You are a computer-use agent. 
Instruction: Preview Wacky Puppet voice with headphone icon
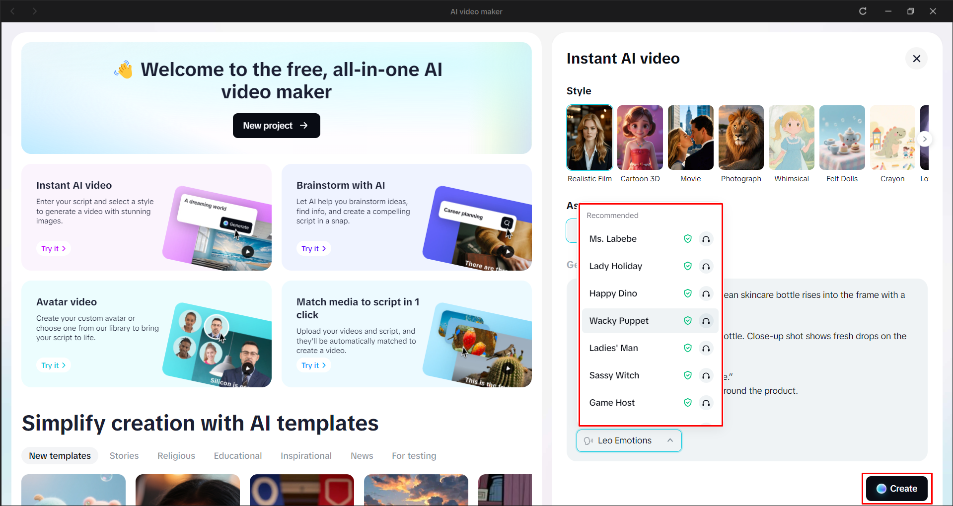706,321
